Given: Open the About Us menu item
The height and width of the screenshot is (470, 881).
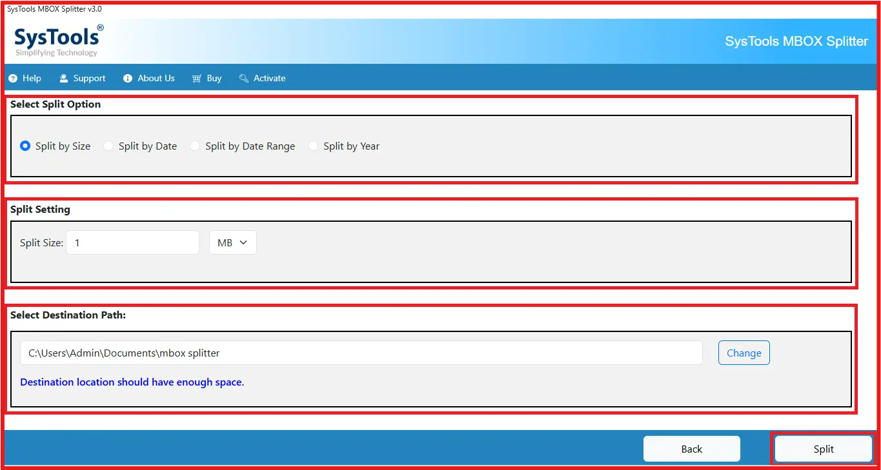Looking at the screenshot, I should [149, 78].
